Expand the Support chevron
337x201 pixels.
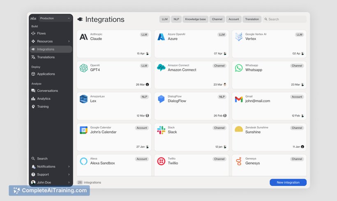click(69, 174)
